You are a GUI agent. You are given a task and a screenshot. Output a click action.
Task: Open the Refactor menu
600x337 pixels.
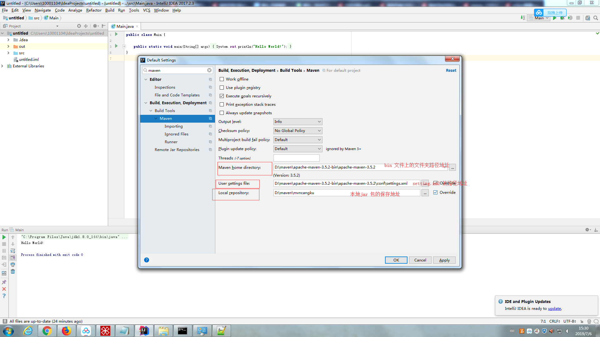pos(93,10)
